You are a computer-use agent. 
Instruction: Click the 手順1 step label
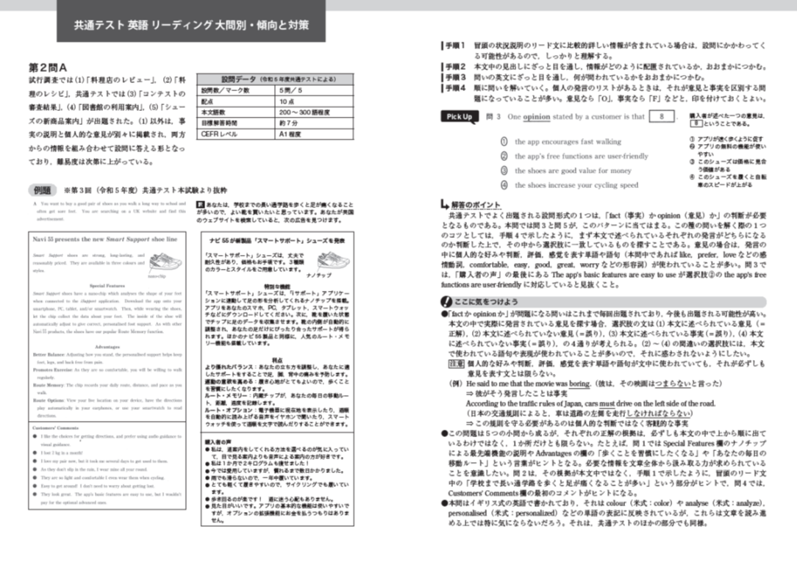click(x=454, y=46)
